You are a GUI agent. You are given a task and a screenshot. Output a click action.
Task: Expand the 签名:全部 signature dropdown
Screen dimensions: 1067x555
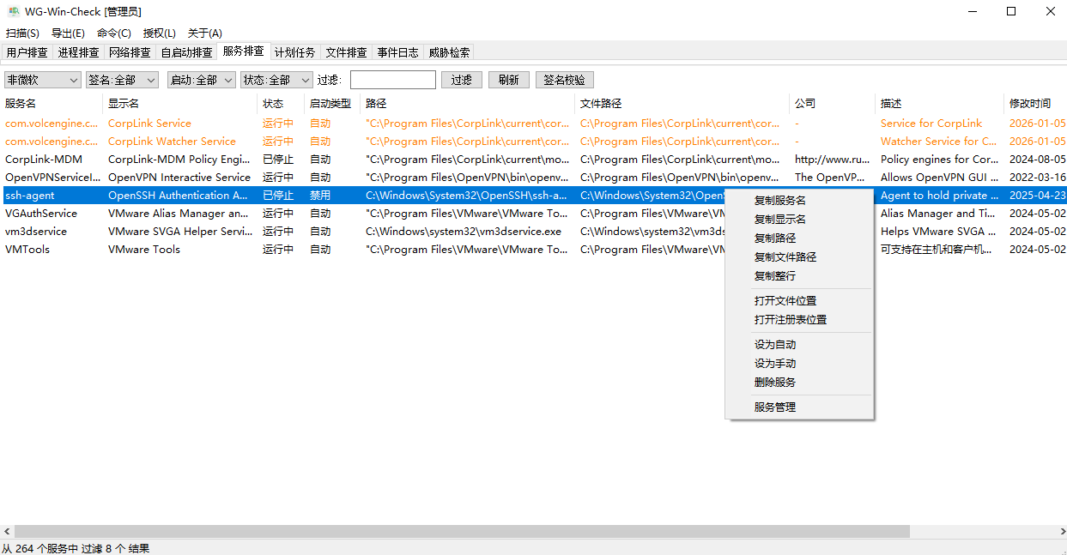[x=122, y=80]
